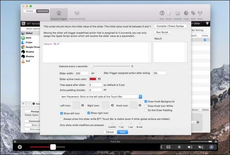Click the Siri icon in Touch Bar

pos(211,147)
